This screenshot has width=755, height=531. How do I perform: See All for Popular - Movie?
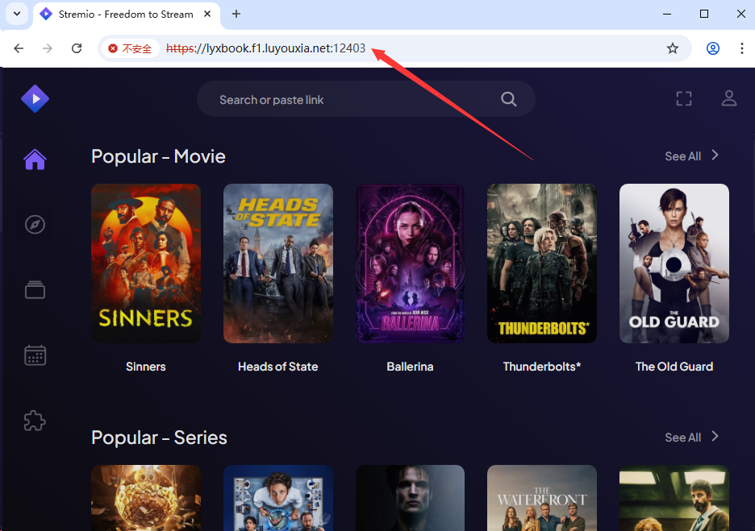(691, 156)
